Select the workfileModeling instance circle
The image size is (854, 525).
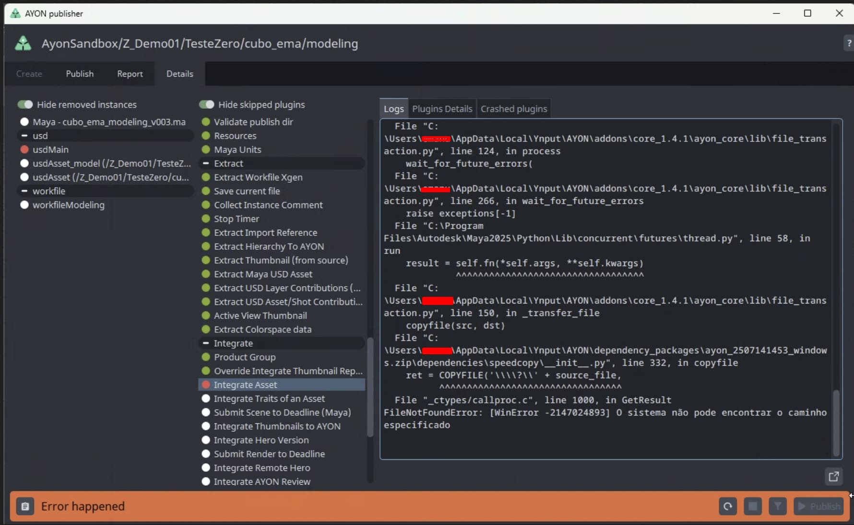click(x=24, y=205)
